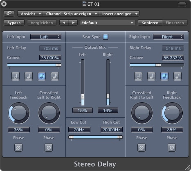Click Crossfeed Right to Left knob

[142, 113]
